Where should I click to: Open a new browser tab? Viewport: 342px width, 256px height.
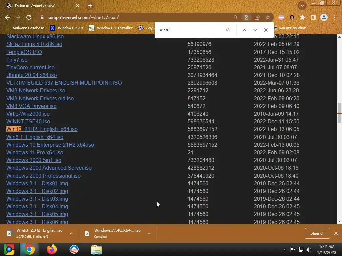pyautogui.click(x=90, y=6)
